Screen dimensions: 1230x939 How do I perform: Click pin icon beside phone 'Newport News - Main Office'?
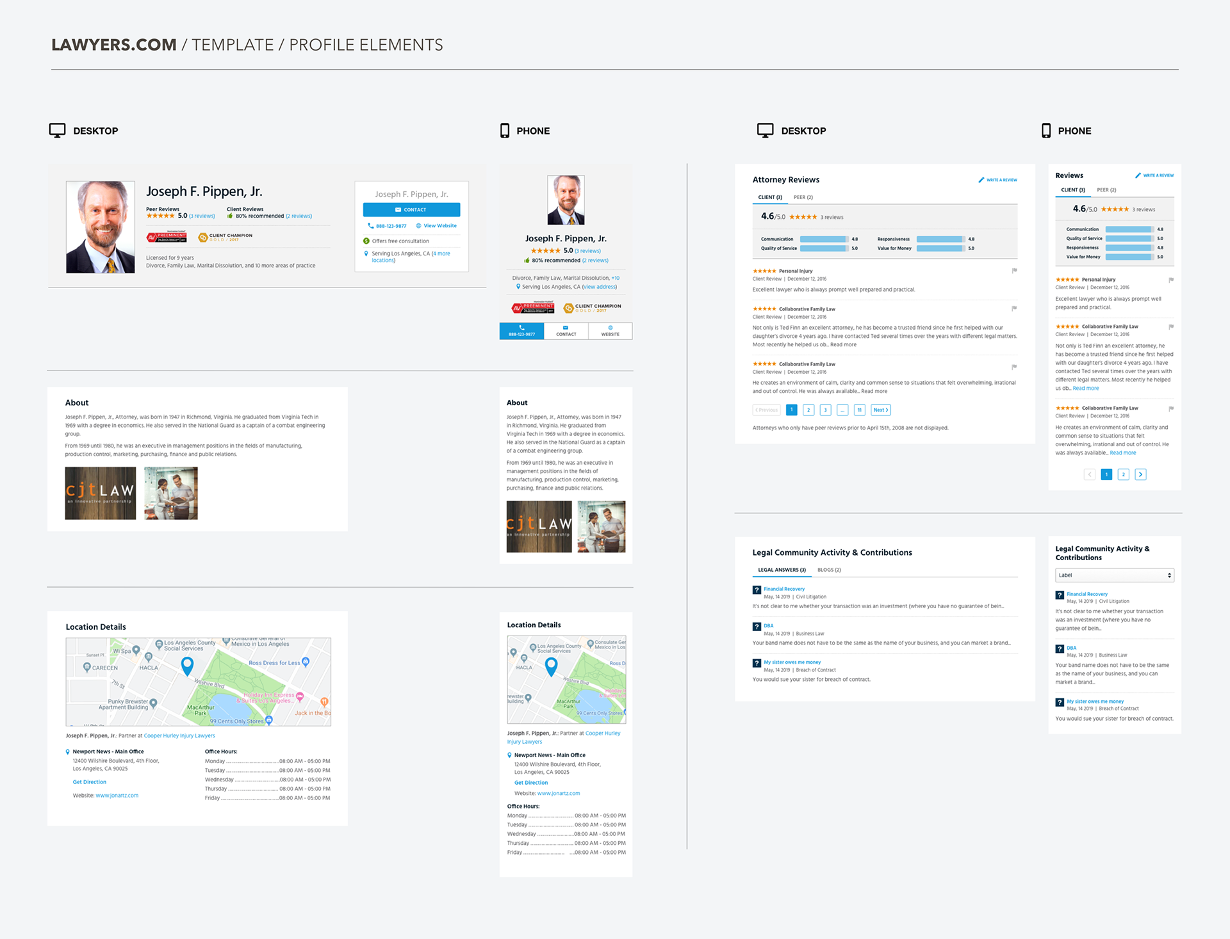[510, 755]
